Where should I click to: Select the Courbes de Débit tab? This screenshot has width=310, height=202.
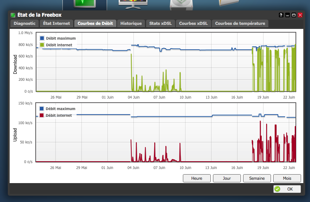coord(95,23)
